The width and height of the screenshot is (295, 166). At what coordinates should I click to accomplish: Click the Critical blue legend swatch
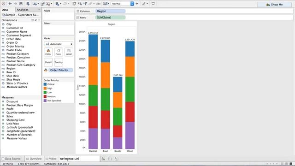point(45,84)
